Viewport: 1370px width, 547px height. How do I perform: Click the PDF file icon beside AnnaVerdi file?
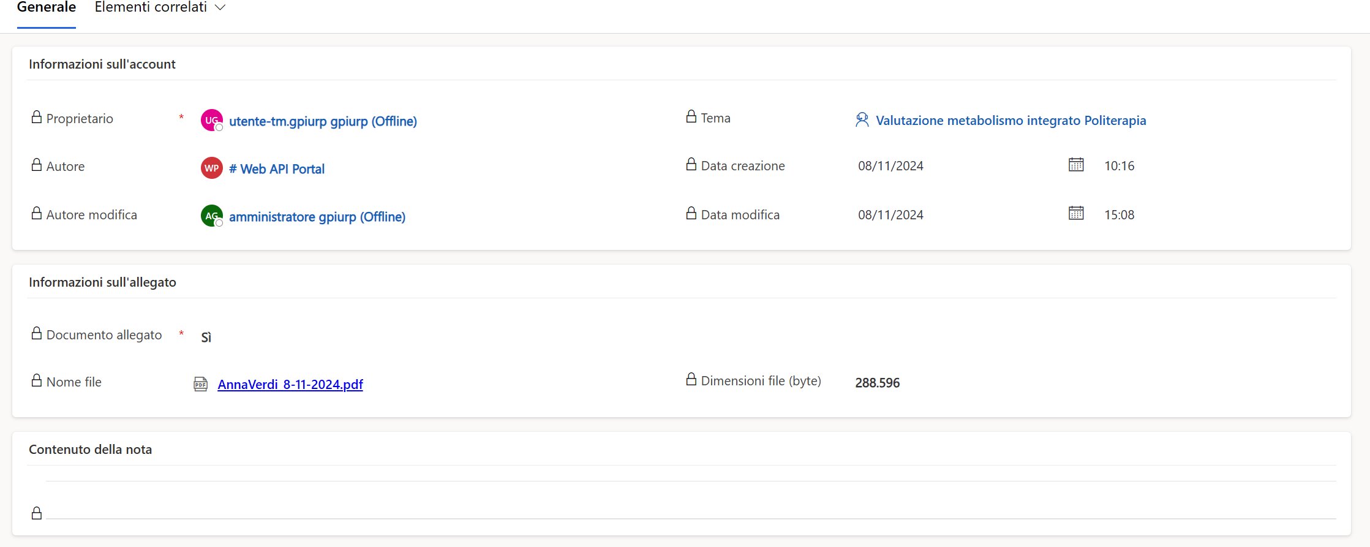pos(200,384)
